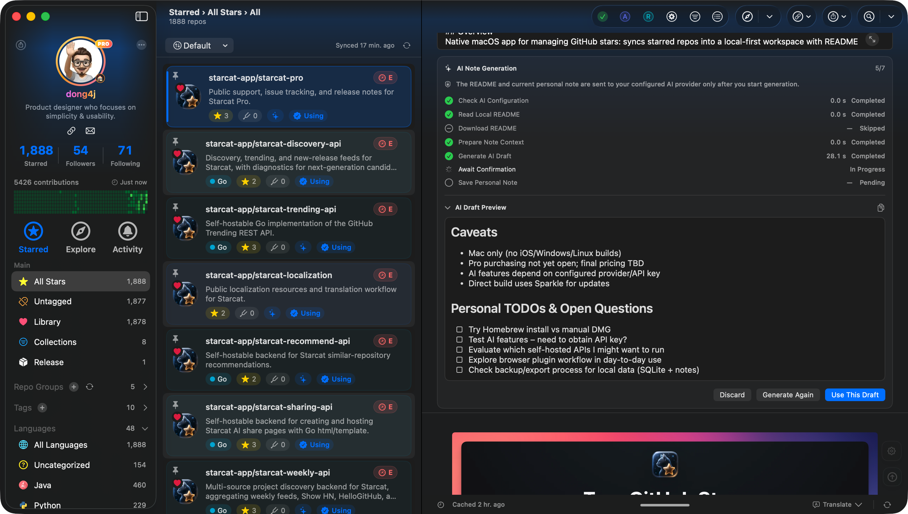This screenshot has width=908, height=514.
Task: Click the compass icon in toolbar
Action: point(748,17)
